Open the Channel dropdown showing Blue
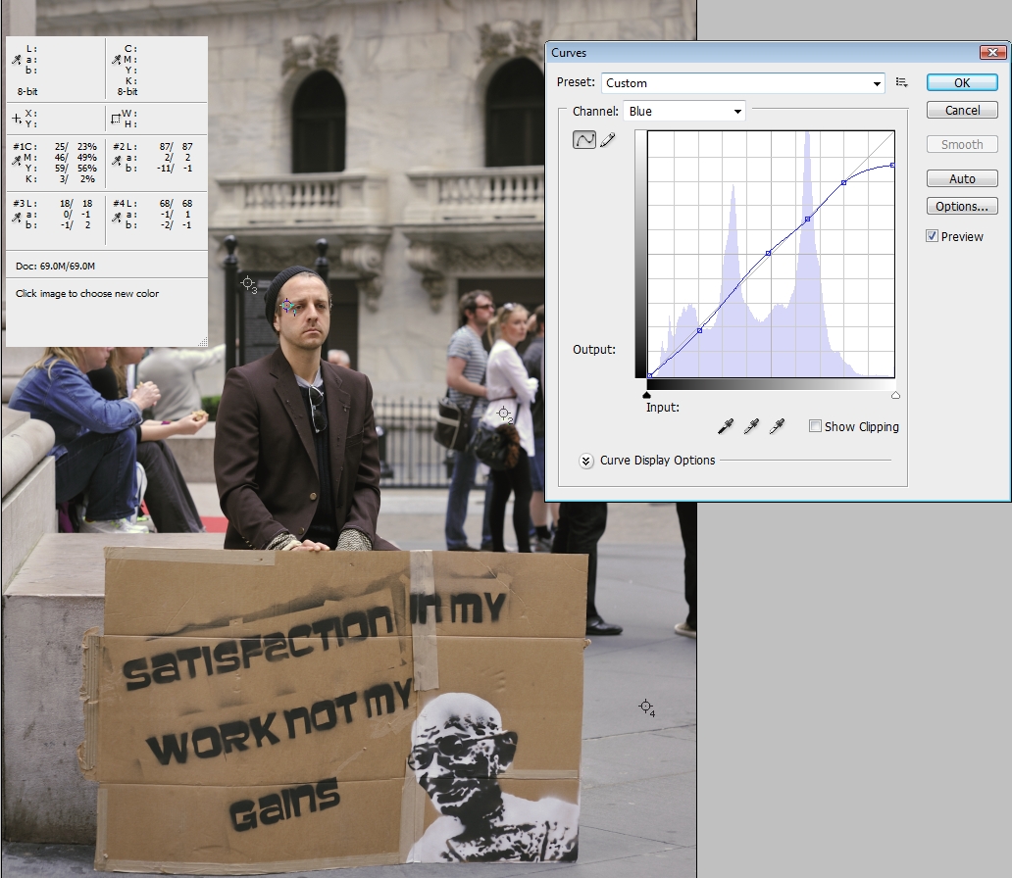 683,111
